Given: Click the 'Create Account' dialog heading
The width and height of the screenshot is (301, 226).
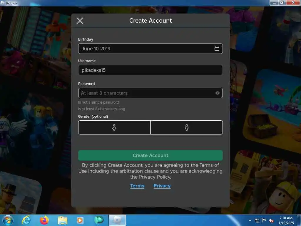Looking at the screenshot, I should tap(150, 21).
